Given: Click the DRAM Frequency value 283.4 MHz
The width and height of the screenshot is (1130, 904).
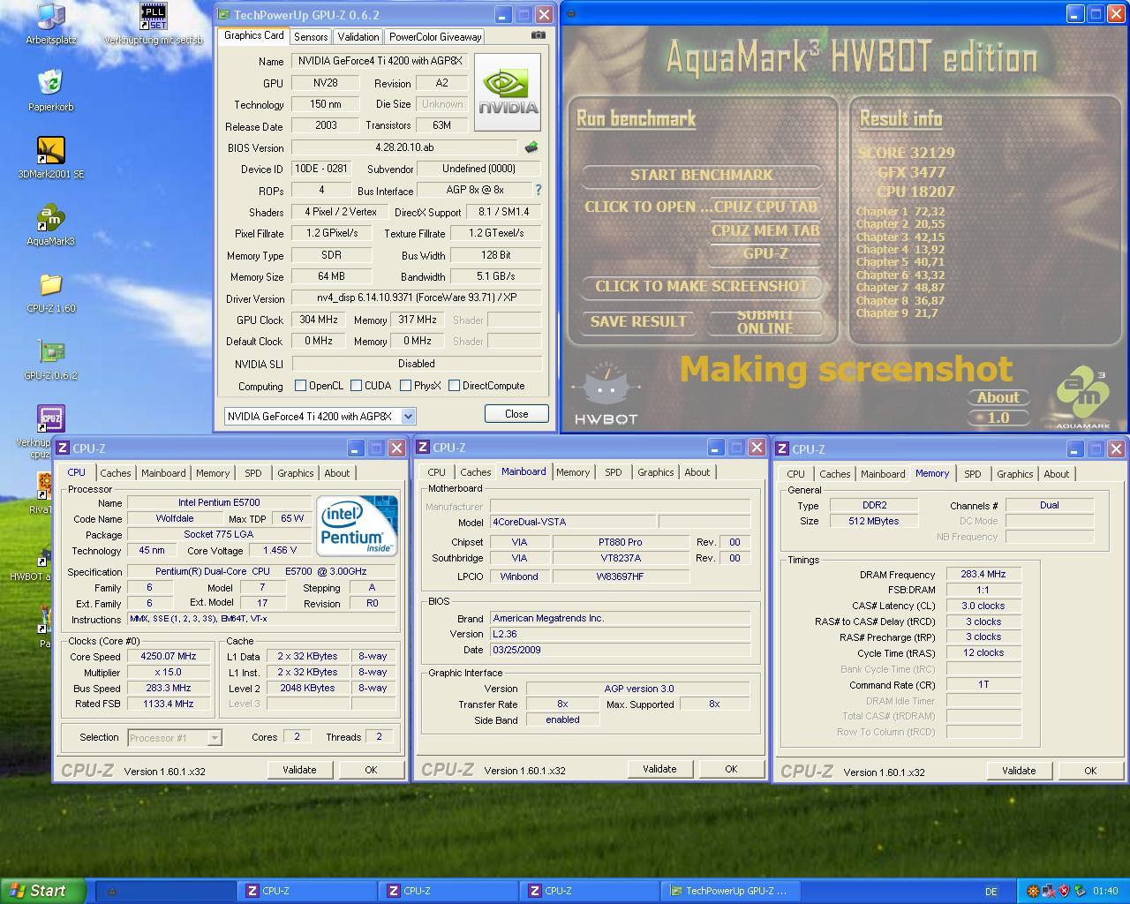Looking at the screenshot, I should click(x=983, y=574).
